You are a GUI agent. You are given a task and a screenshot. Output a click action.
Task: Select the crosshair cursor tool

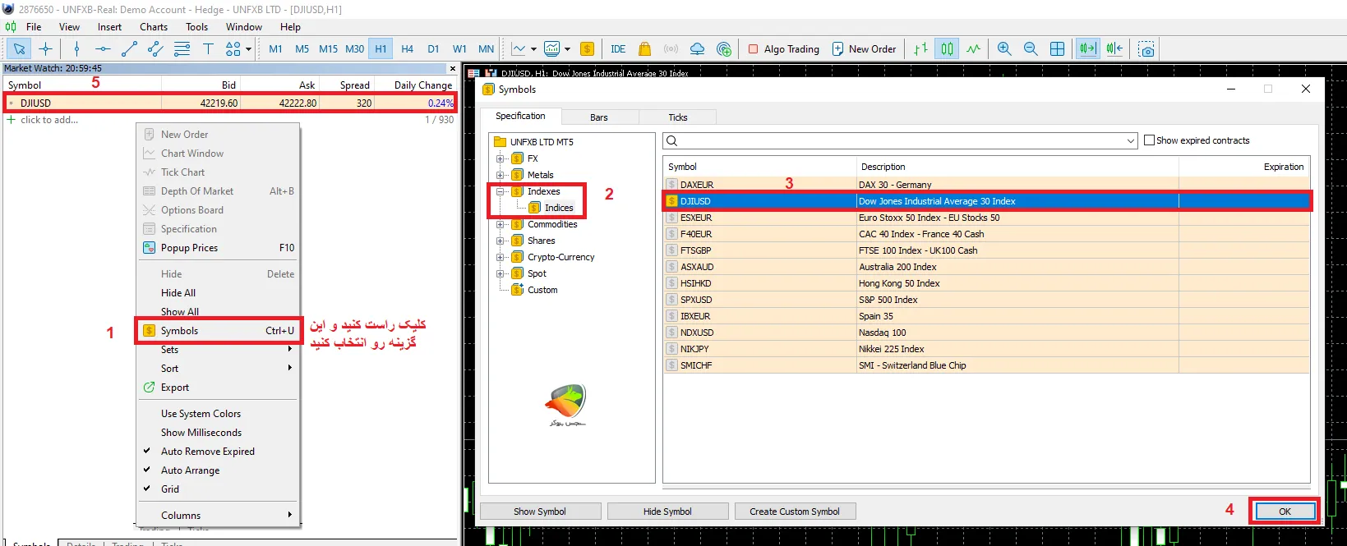tap(45, 49)
